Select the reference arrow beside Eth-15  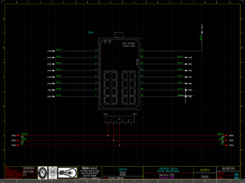(x=186, y=58)
